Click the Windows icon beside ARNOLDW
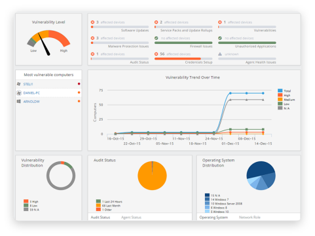Image resolution: width=315 pixels, height=236 pixels. point(19,102)
